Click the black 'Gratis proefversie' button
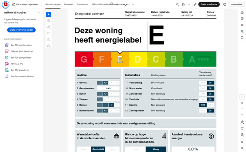246x152 pixels. click(x=209, y=5)
